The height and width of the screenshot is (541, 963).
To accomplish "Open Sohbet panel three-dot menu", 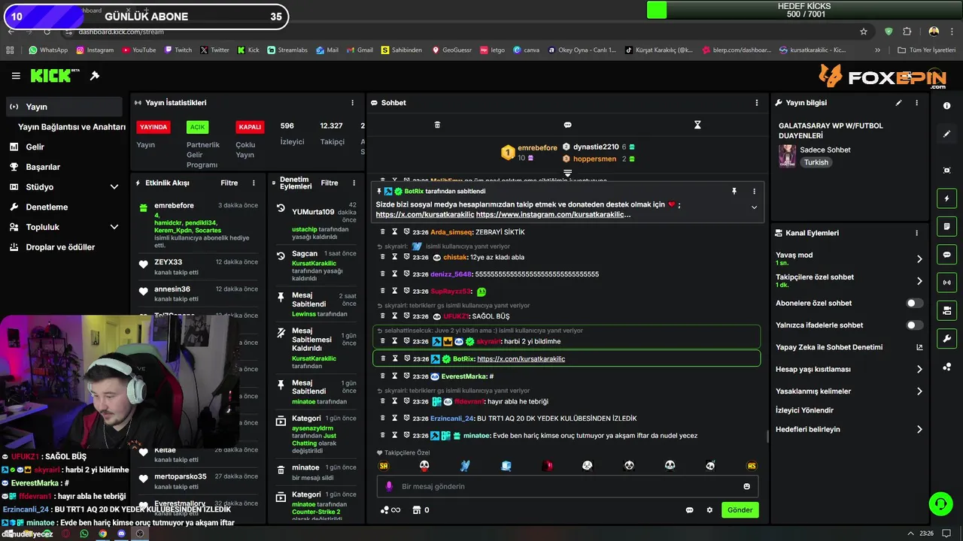I will (757, 103).
